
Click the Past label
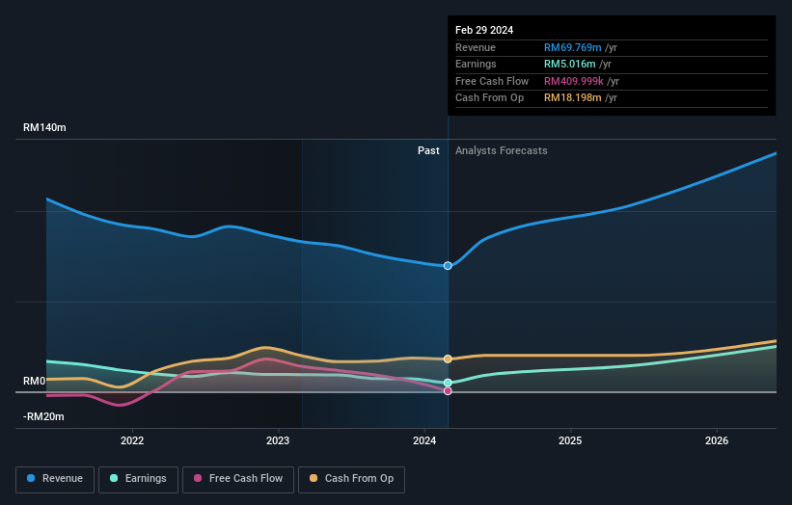(428, 151)
